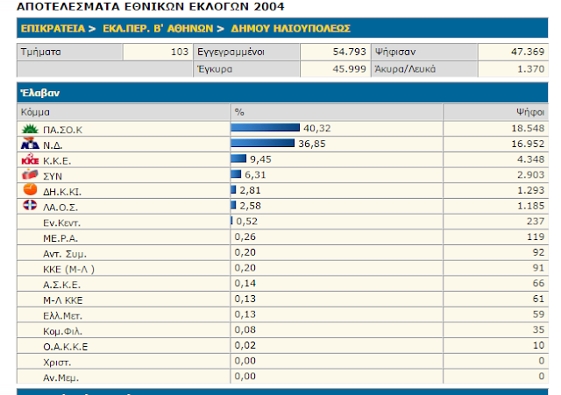
Task: Click the ΠΑ.ΣΟ.Κ percentage 40,32
Action: tap(317, 129)
